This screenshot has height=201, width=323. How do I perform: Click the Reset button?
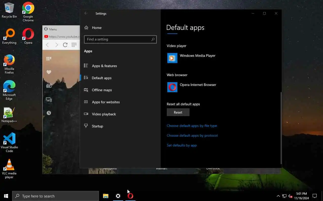(178, 112)
